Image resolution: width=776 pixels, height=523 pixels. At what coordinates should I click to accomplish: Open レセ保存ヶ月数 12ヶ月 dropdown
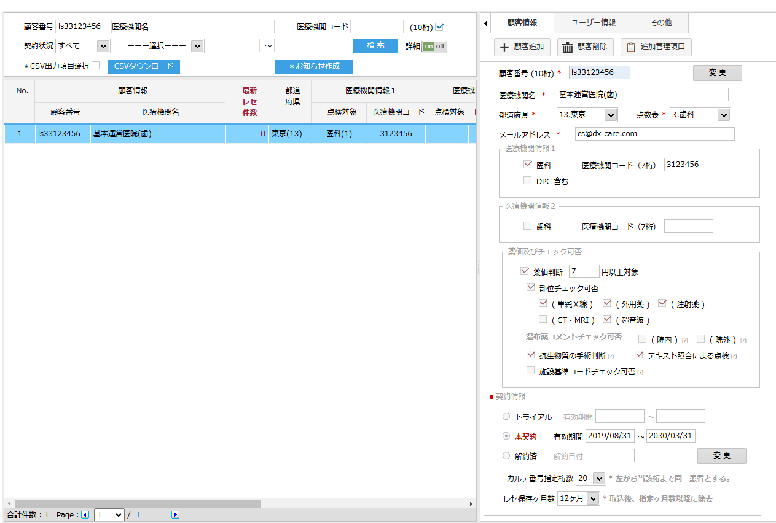coord(578,499)
